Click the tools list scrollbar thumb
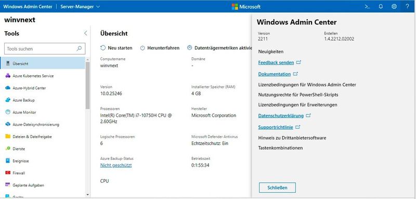This screenshot has width=416, height=199. (x=88, y=85)
